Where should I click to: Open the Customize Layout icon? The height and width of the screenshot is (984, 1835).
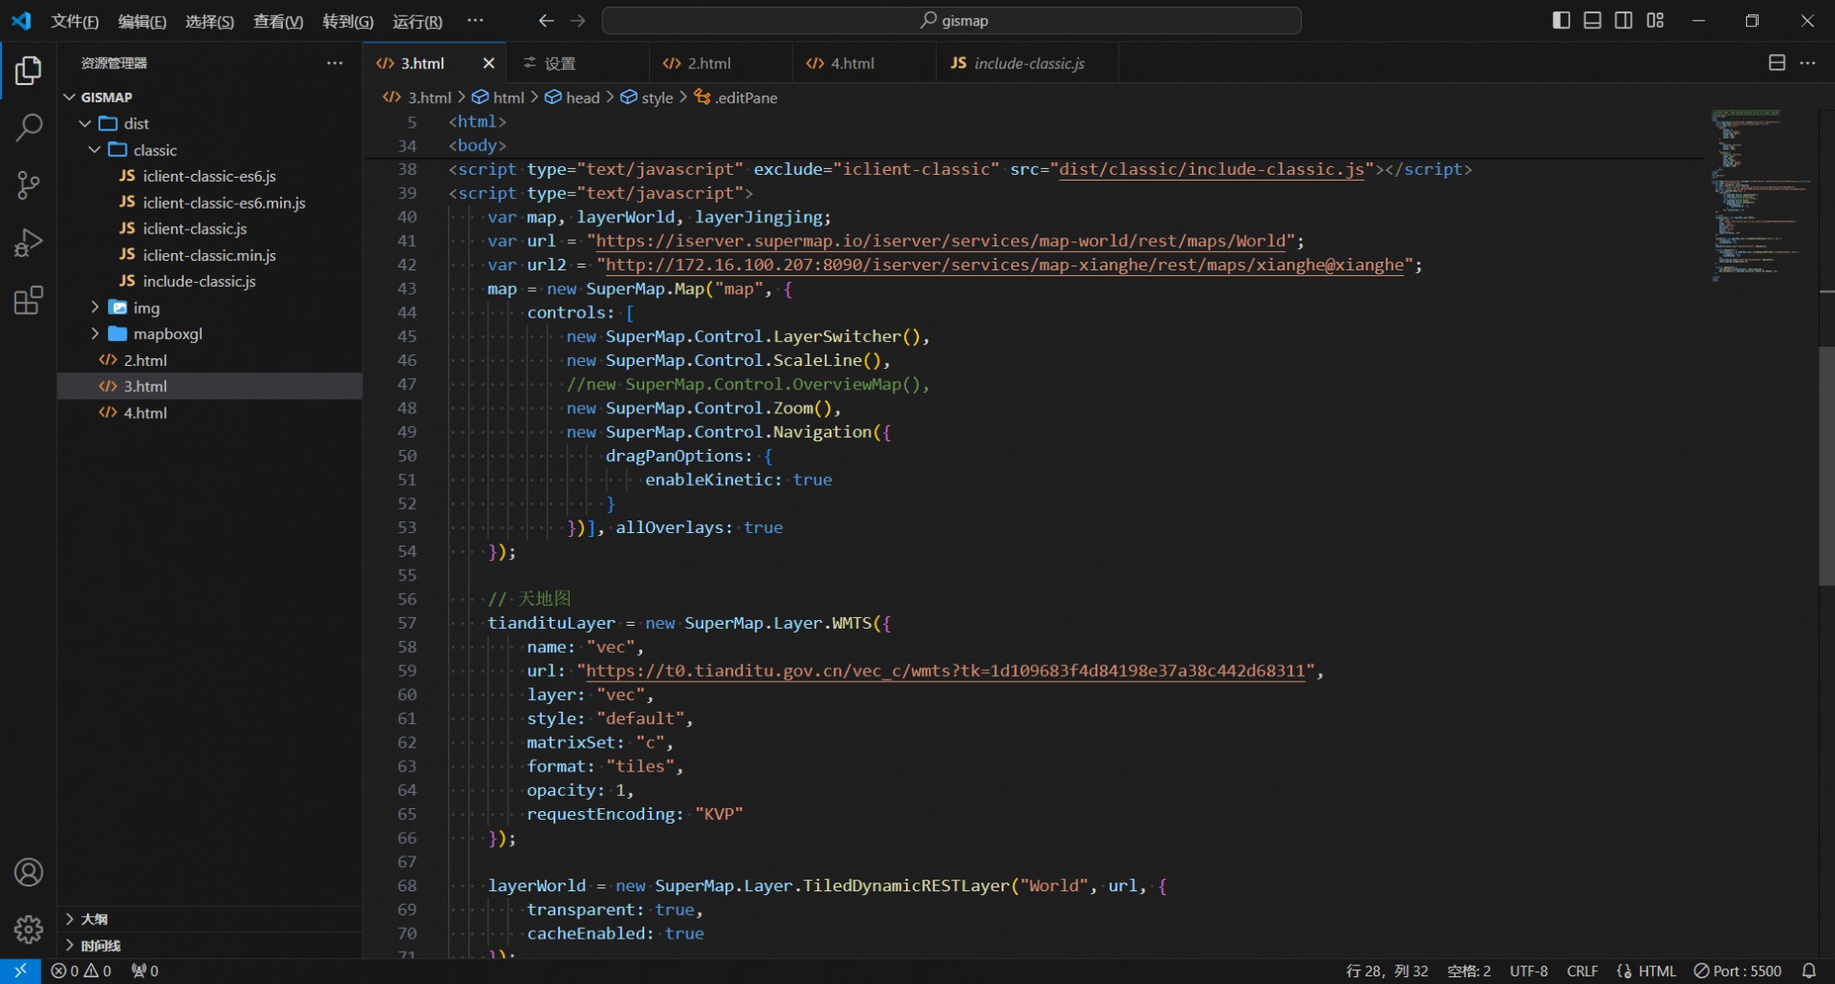(1655, 20)
